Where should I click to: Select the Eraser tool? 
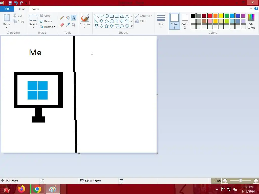tap(62, 25)
